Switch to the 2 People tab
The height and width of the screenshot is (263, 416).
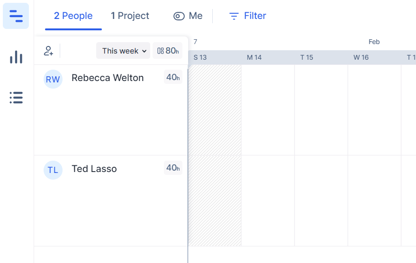[73, 16]
